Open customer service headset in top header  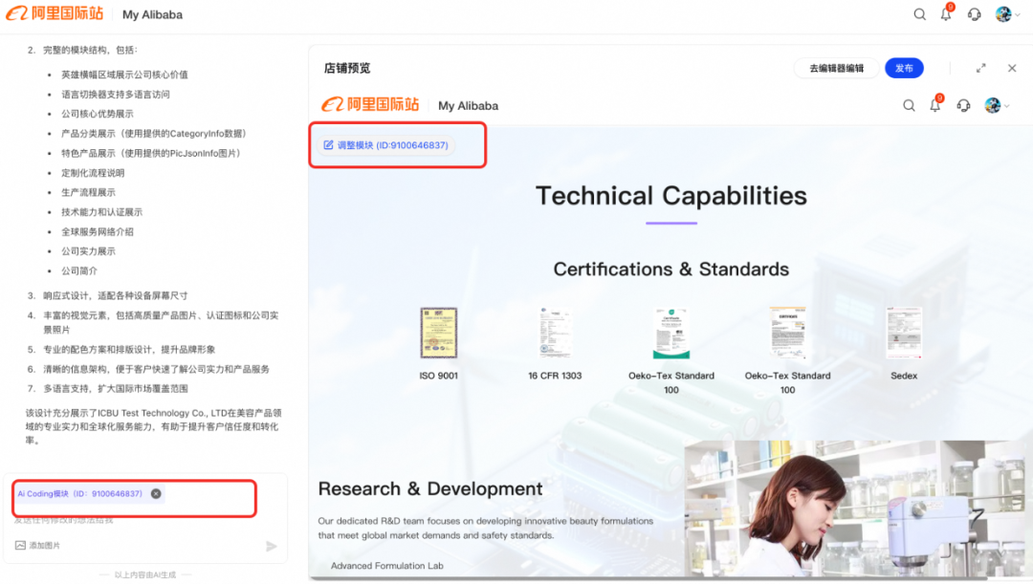click(975, 13)
